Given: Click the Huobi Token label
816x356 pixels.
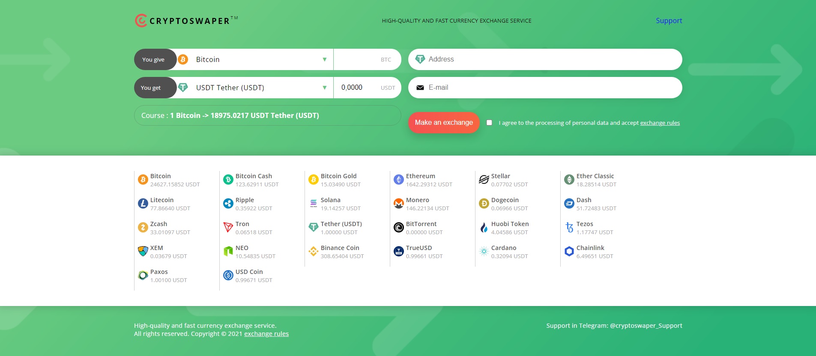Looking at the screenshot, I should click(510, 224).
